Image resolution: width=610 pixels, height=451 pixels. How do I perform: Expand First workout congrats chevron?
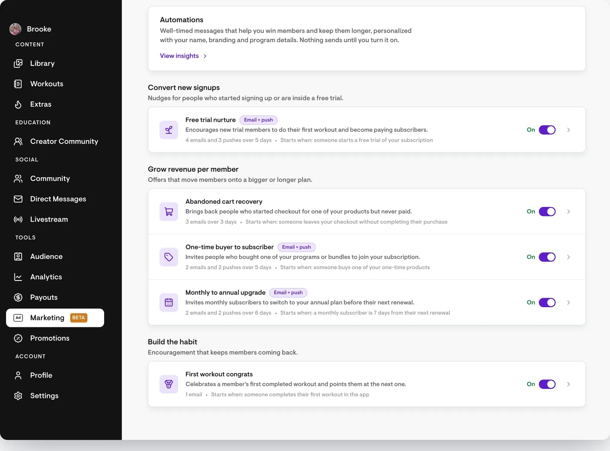coord(568,384)
